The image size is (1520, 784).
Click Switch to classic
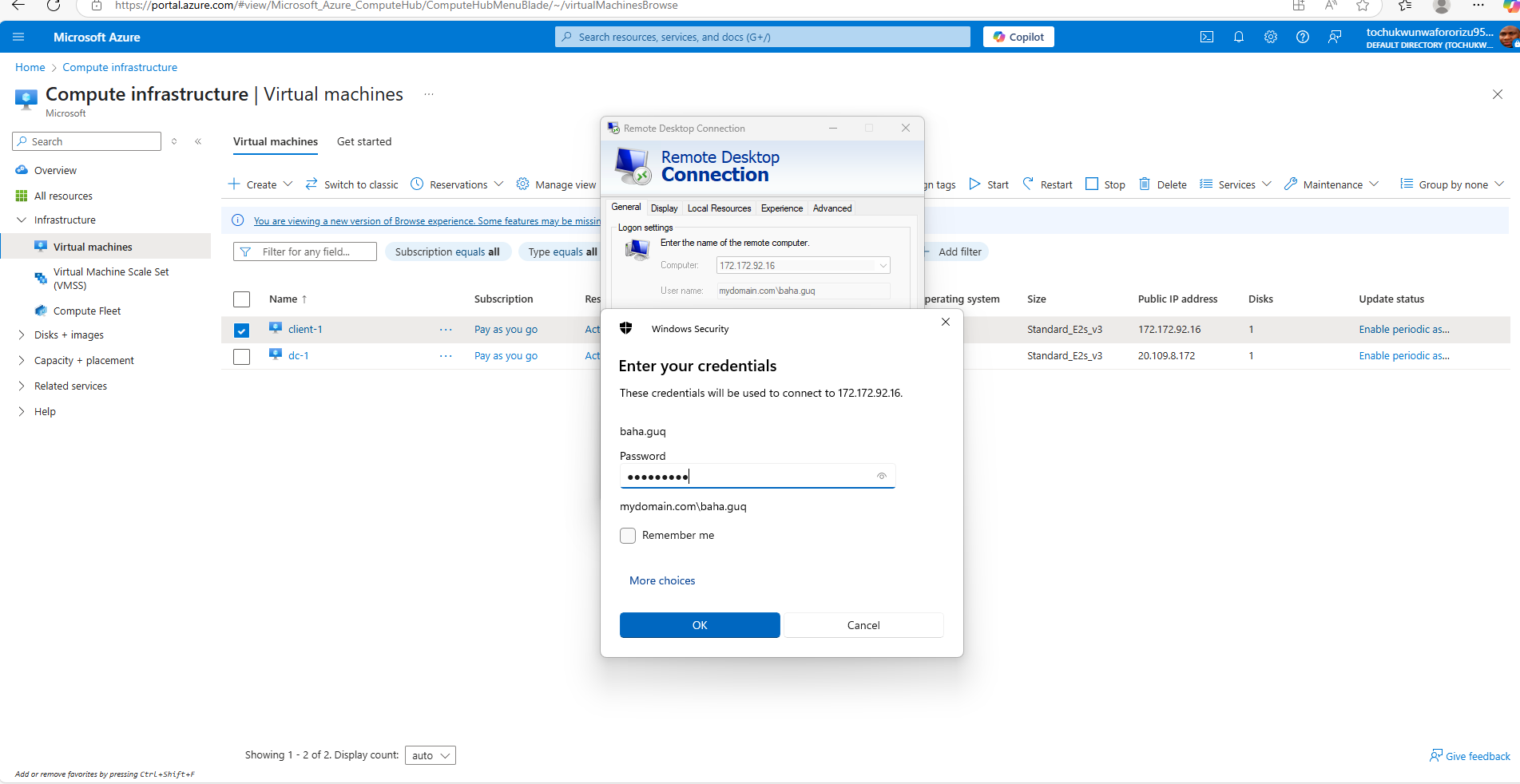[351, 184]
